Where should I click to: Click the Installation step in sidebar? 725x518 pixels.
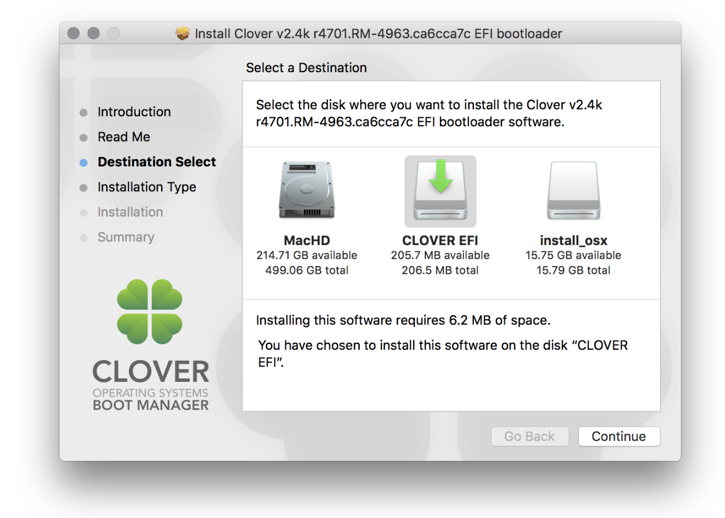tap(130, 212)
